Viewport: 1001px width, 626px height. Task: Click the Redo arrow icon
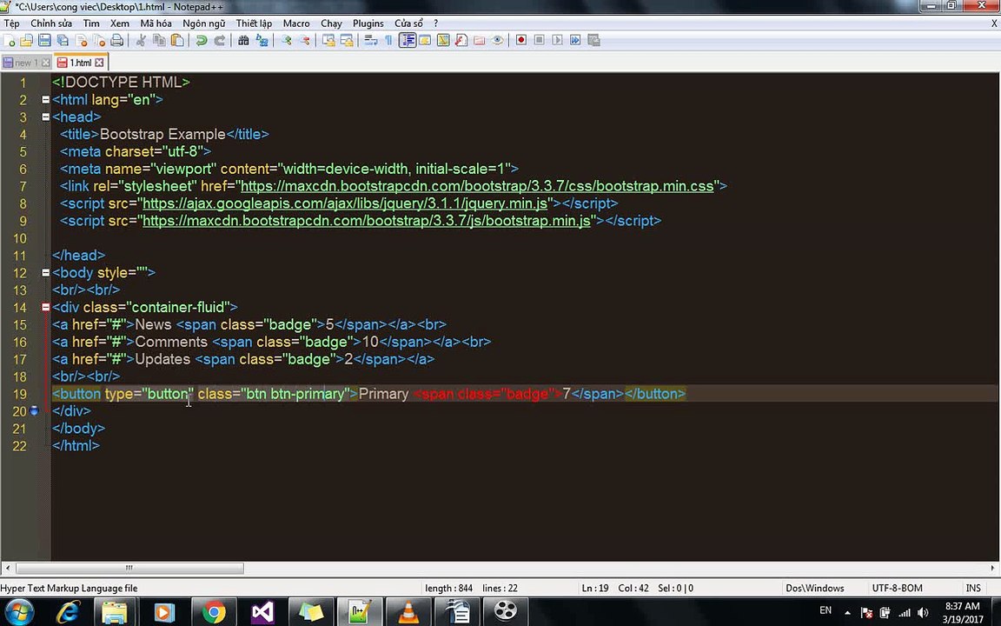(x=219, y=40)
